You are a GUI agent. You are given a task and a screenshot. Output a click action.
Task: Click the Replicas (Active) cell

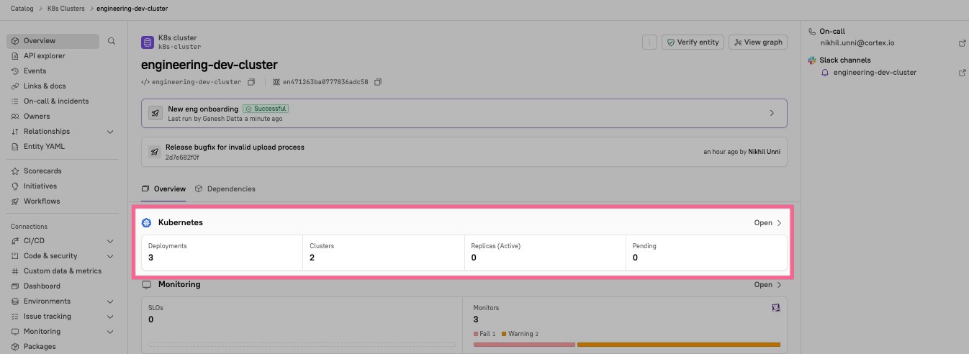pos(545,252)
